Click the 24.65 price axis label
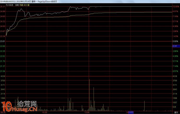The image size is (180, 114). point(3,16)
